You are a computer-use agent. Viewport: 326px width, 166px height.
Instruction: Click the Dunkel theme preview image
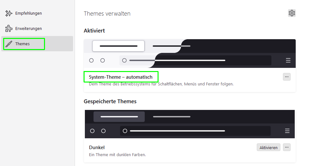coord(189,124)
